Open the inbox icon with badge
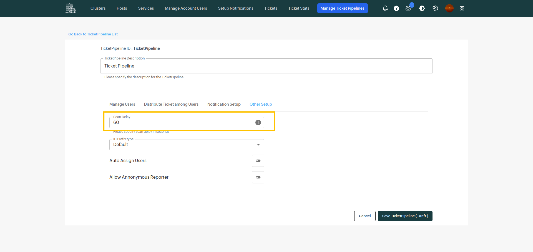 coord(408,8)
